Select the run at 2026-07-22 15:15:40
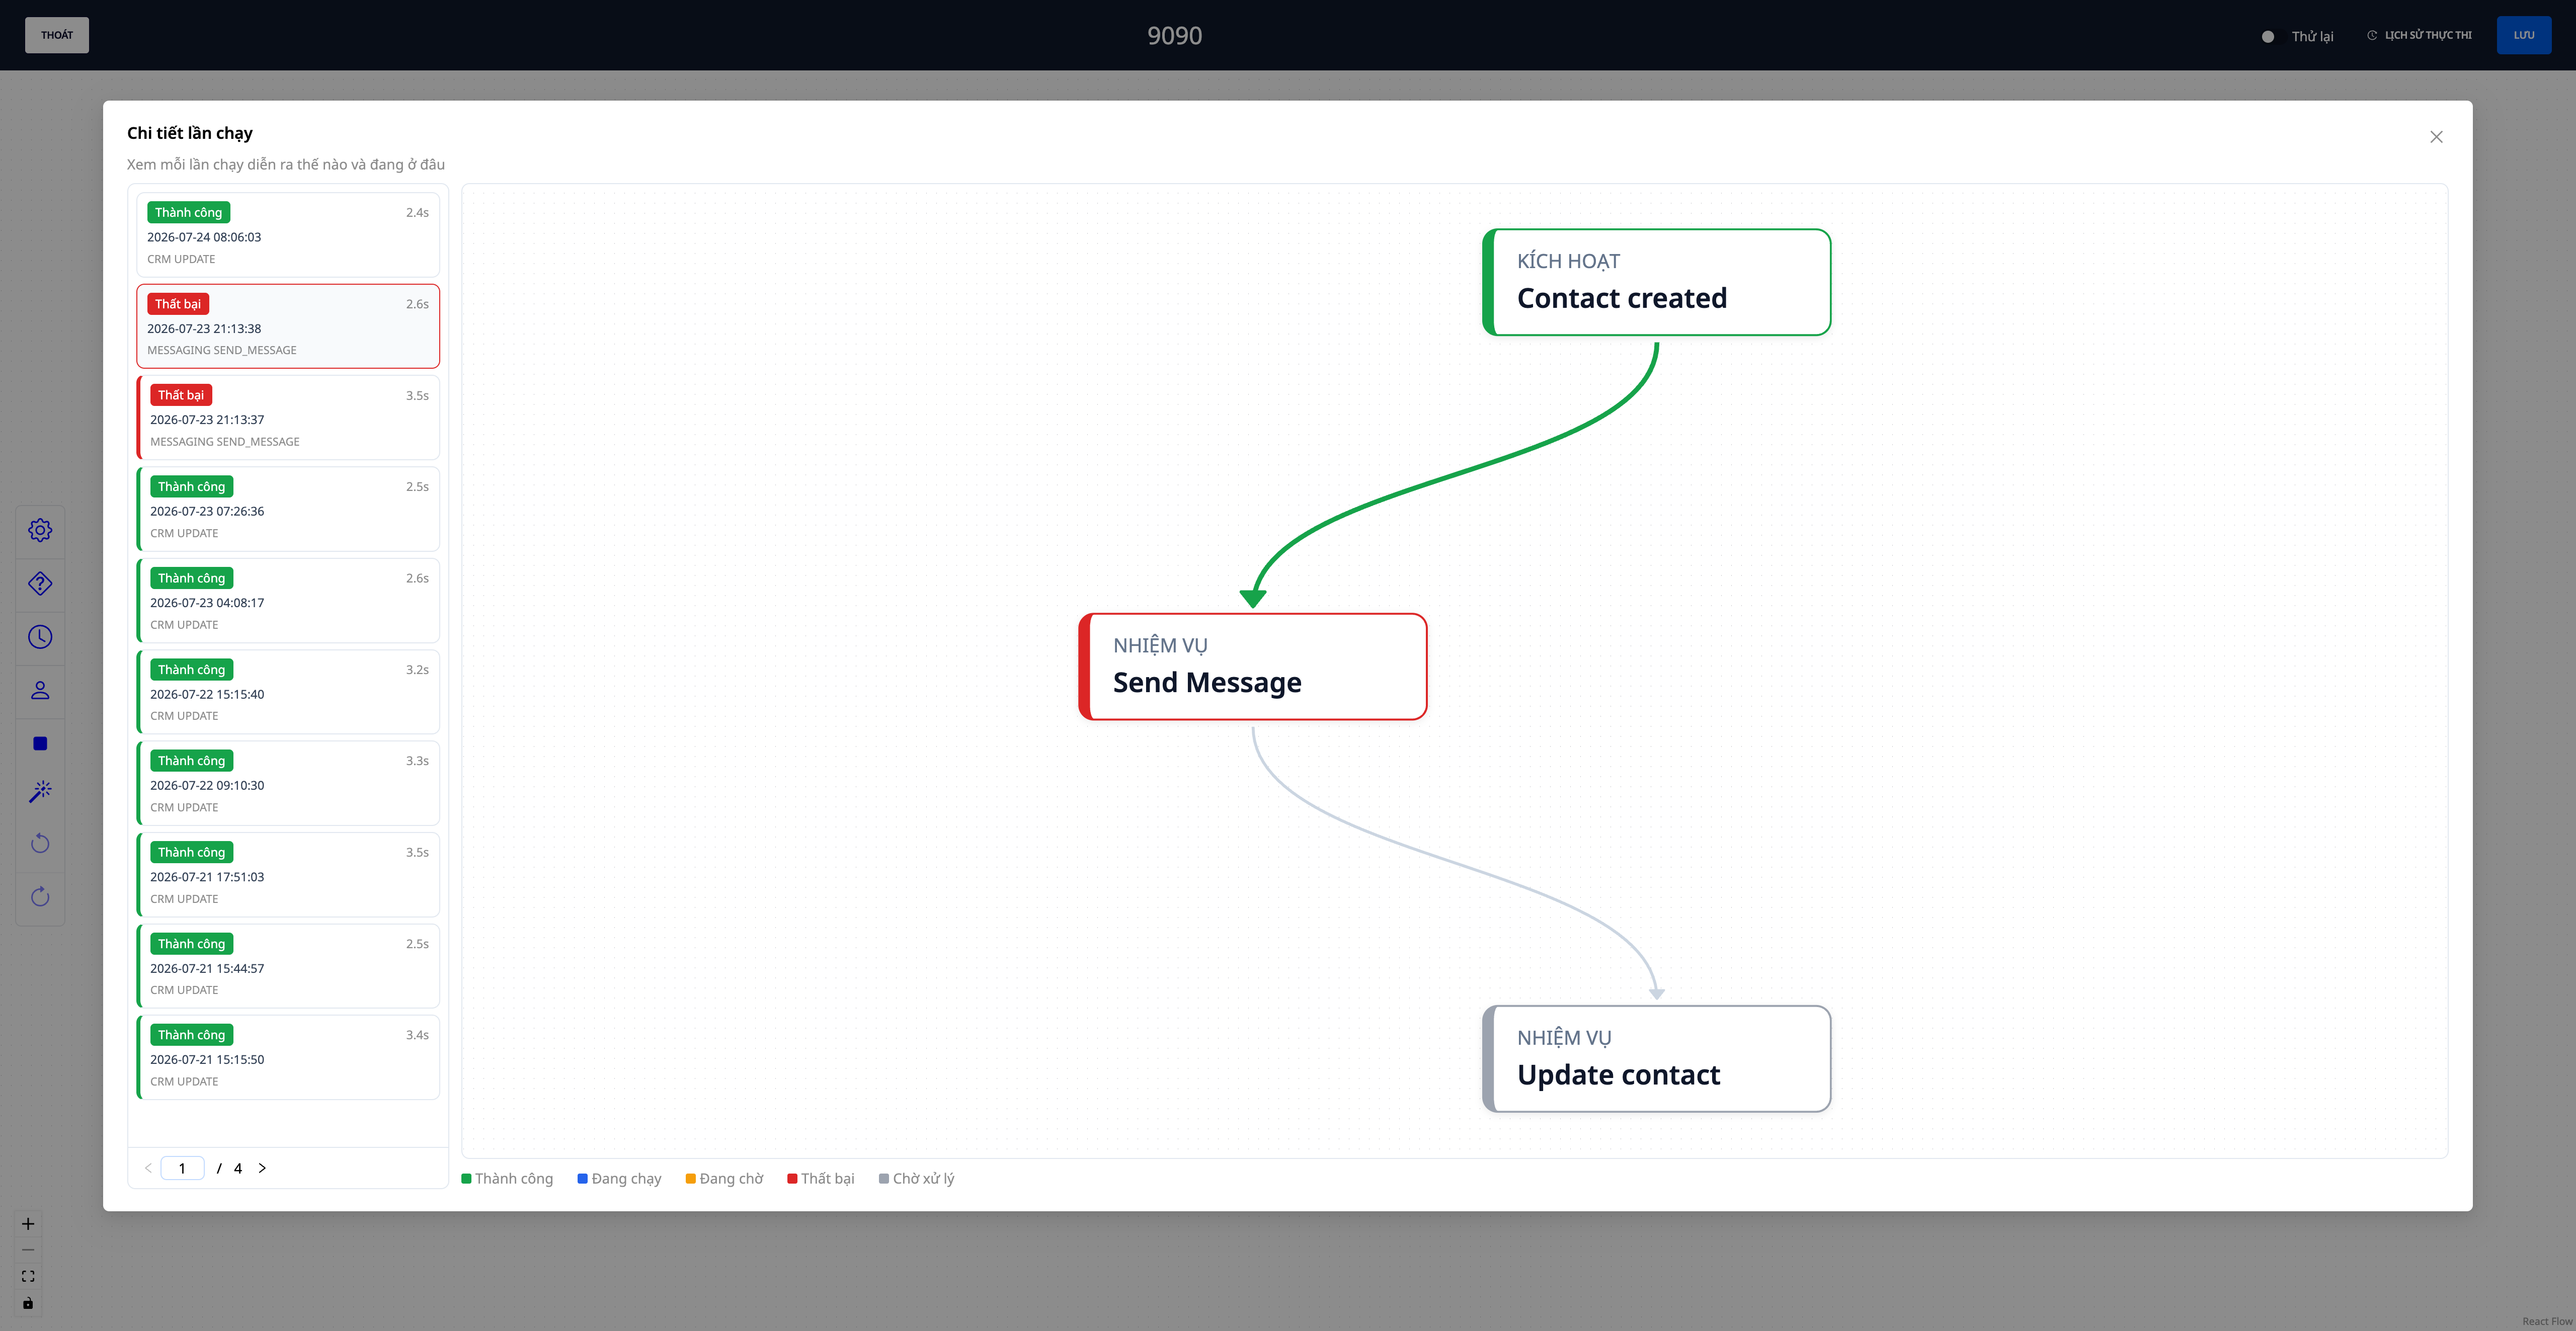This screenshot has width=2576, height=1331. [288, 692]
